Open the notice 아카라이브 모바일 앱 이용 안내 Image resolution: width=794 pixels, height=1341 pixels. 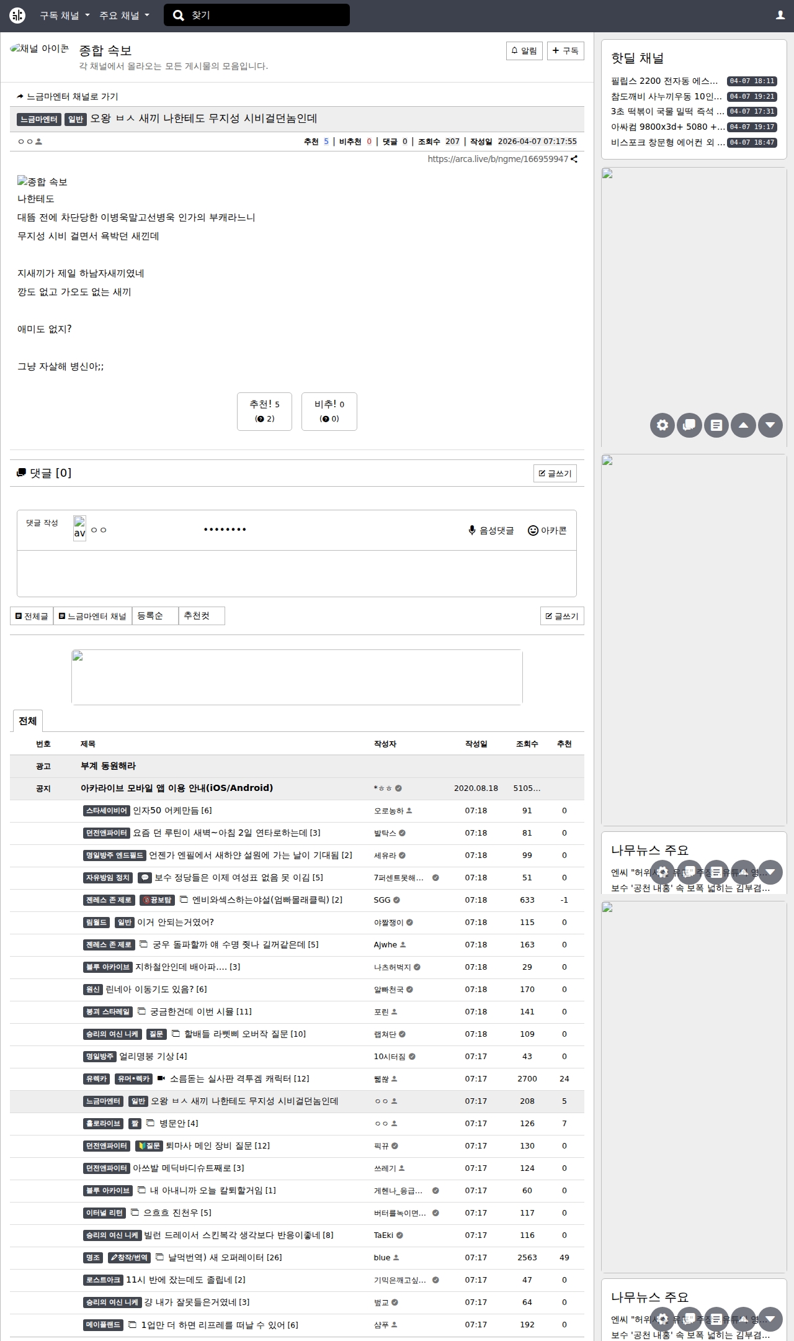click(x=177, y=788)
